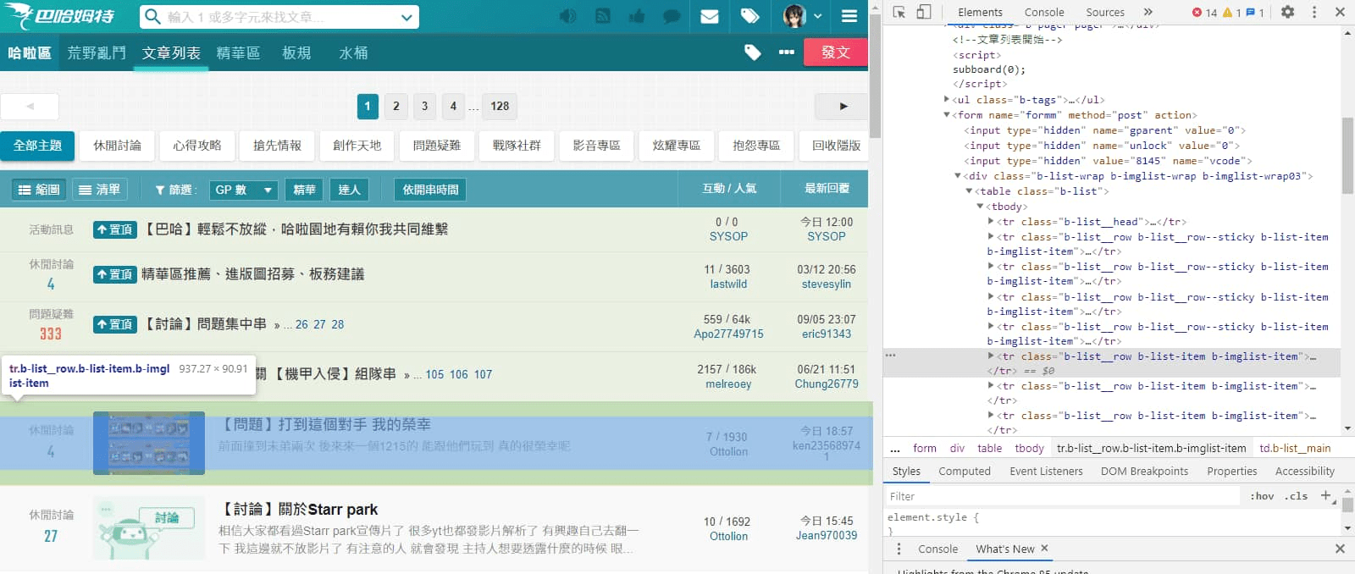Go to next page with right arrow
The width and height of the screenshot is (1355, 574).
click(842, 107)
